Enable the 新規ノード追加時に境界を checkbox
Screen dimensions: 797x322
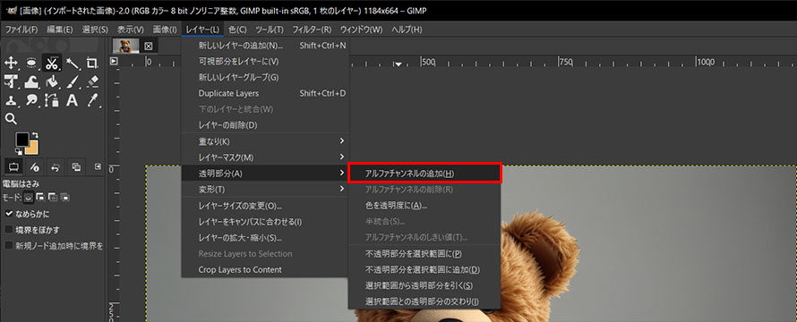(9, 245)
